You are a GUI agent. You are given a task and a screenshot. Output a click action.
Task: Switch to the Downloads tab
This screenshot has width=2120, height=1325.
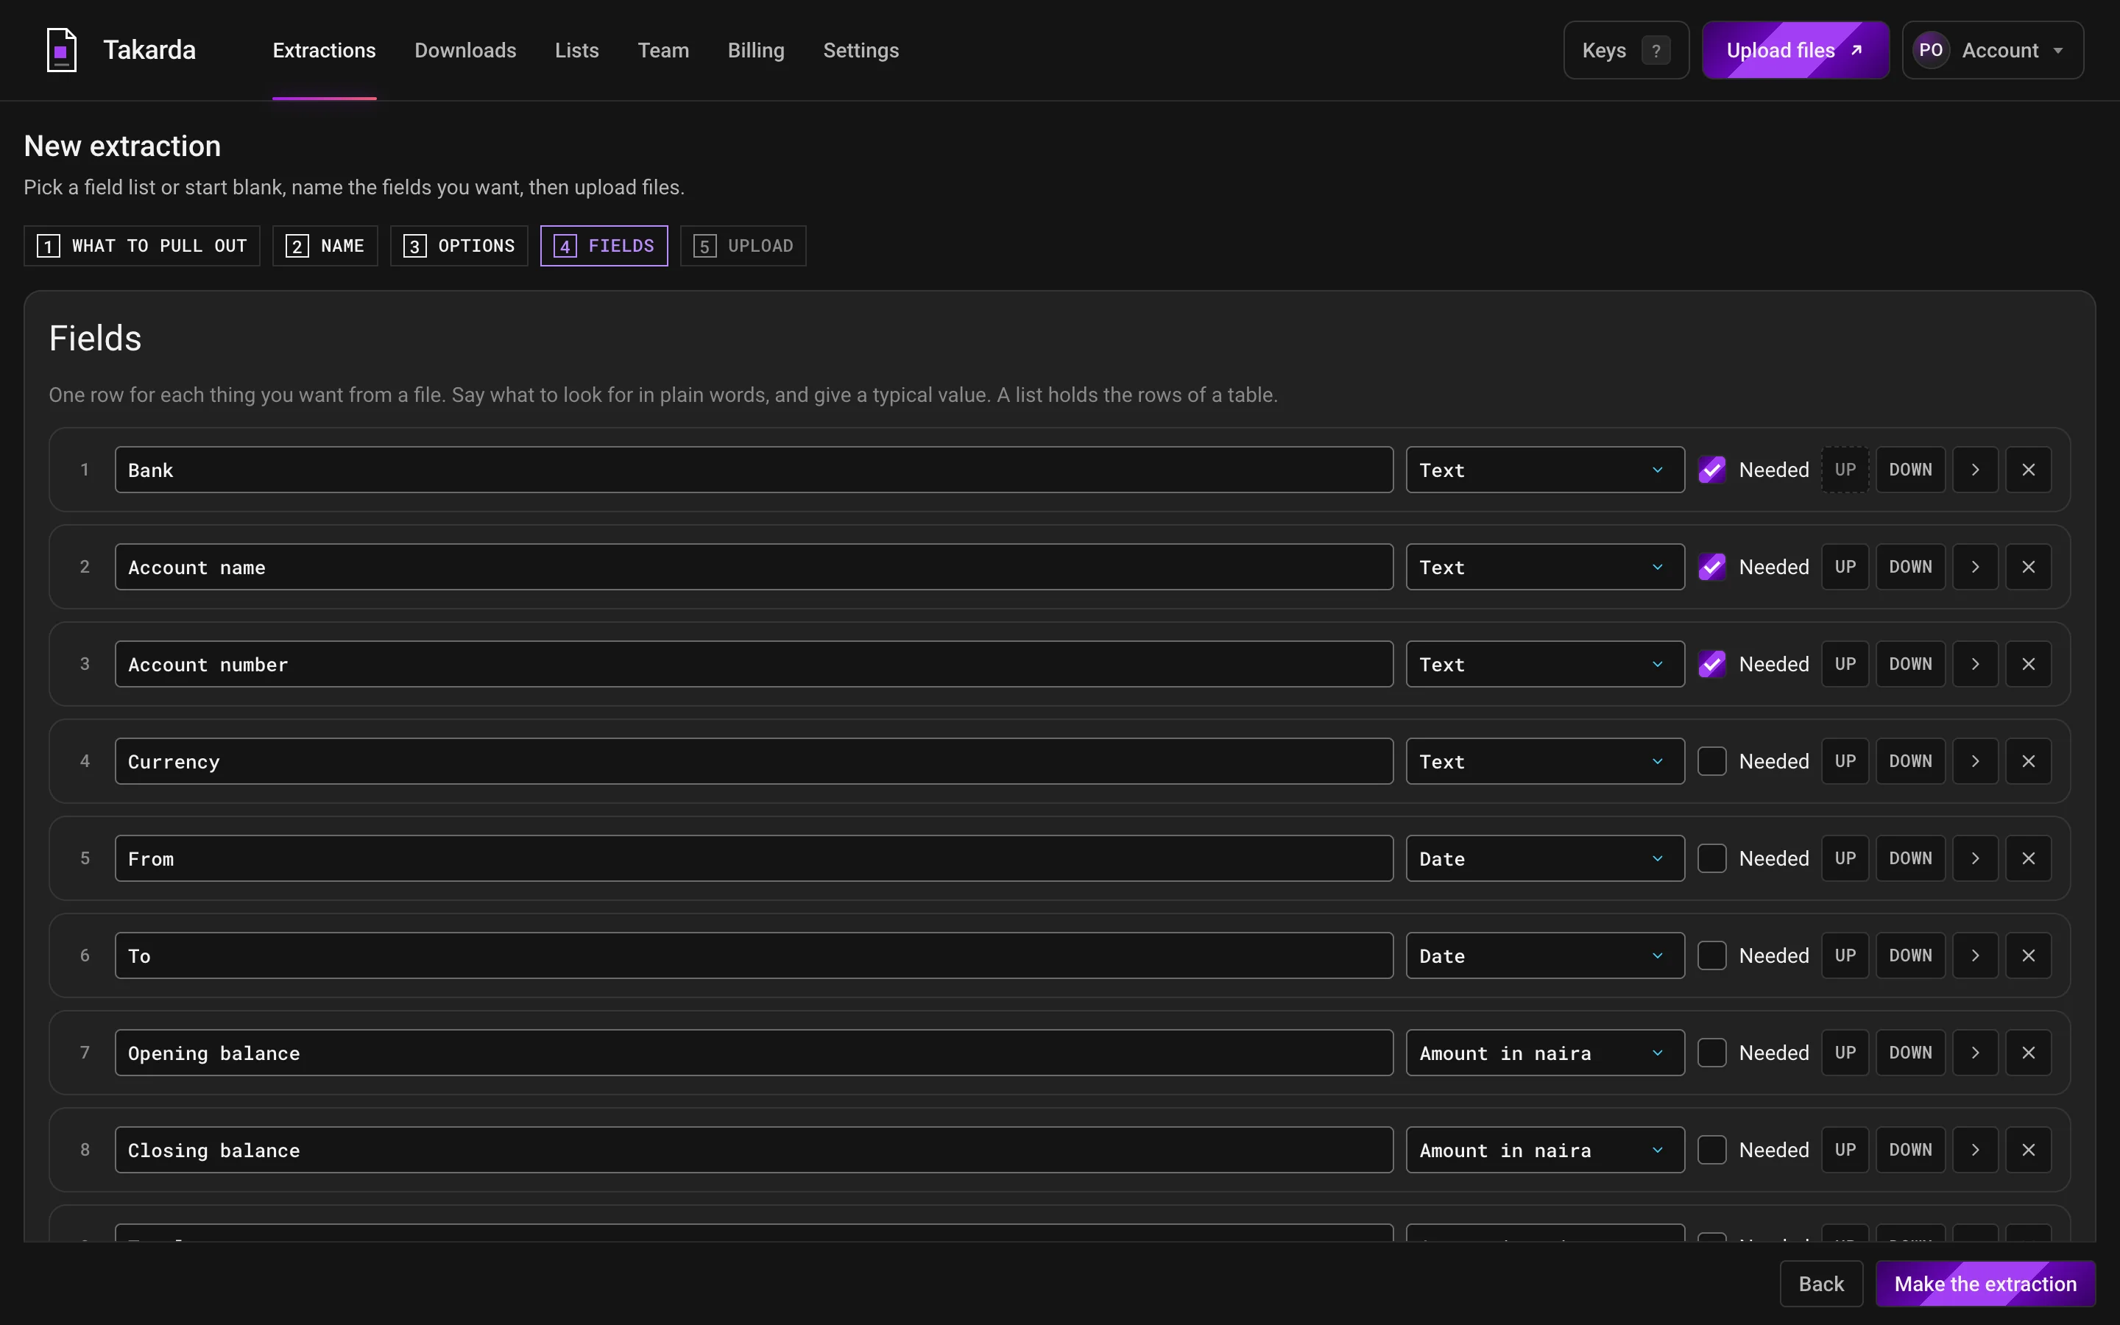point(465,50)
